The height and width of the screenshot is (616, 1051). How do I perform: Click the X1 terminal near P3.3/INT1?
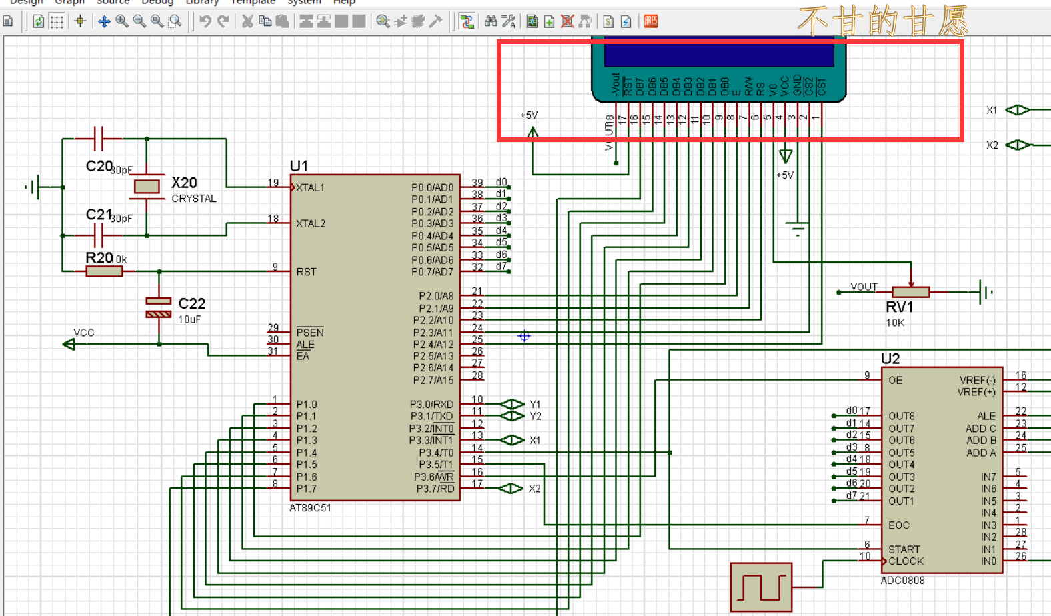pyautogui.click(x=512, y=440)
